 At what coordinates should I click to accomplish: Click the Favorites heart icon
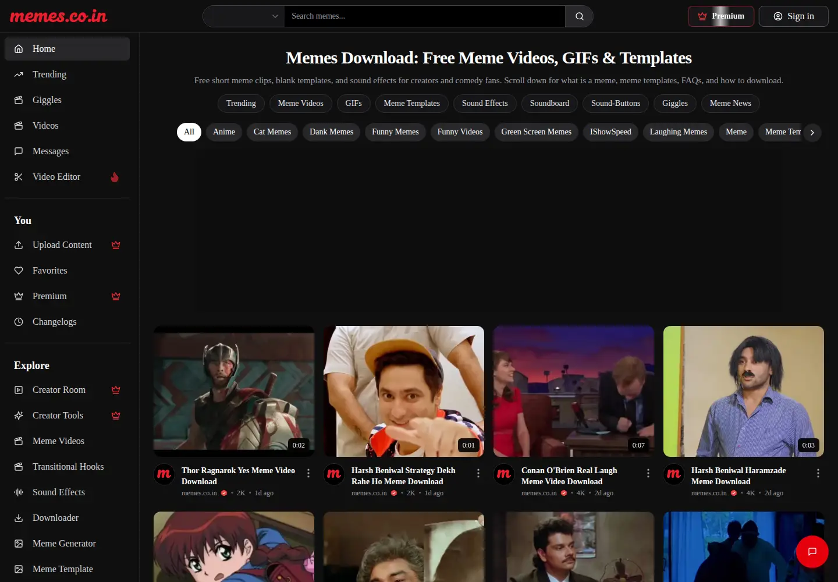pyautogui.click(x=19, y=271)
